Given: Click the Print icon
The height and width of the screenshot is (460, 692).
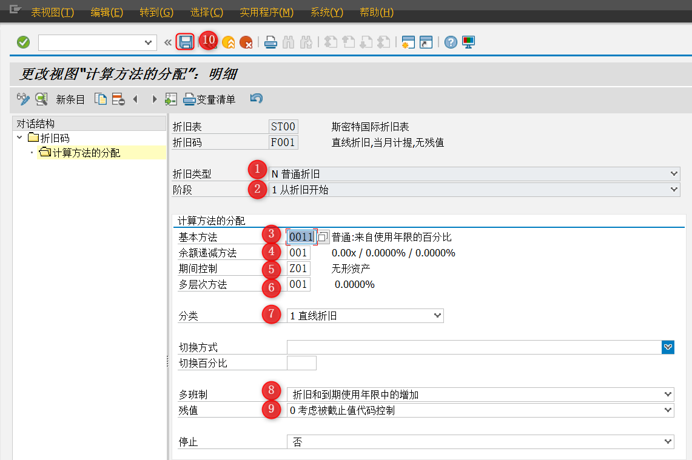Looking at the screenshot, I should click(x=270, y=41).
